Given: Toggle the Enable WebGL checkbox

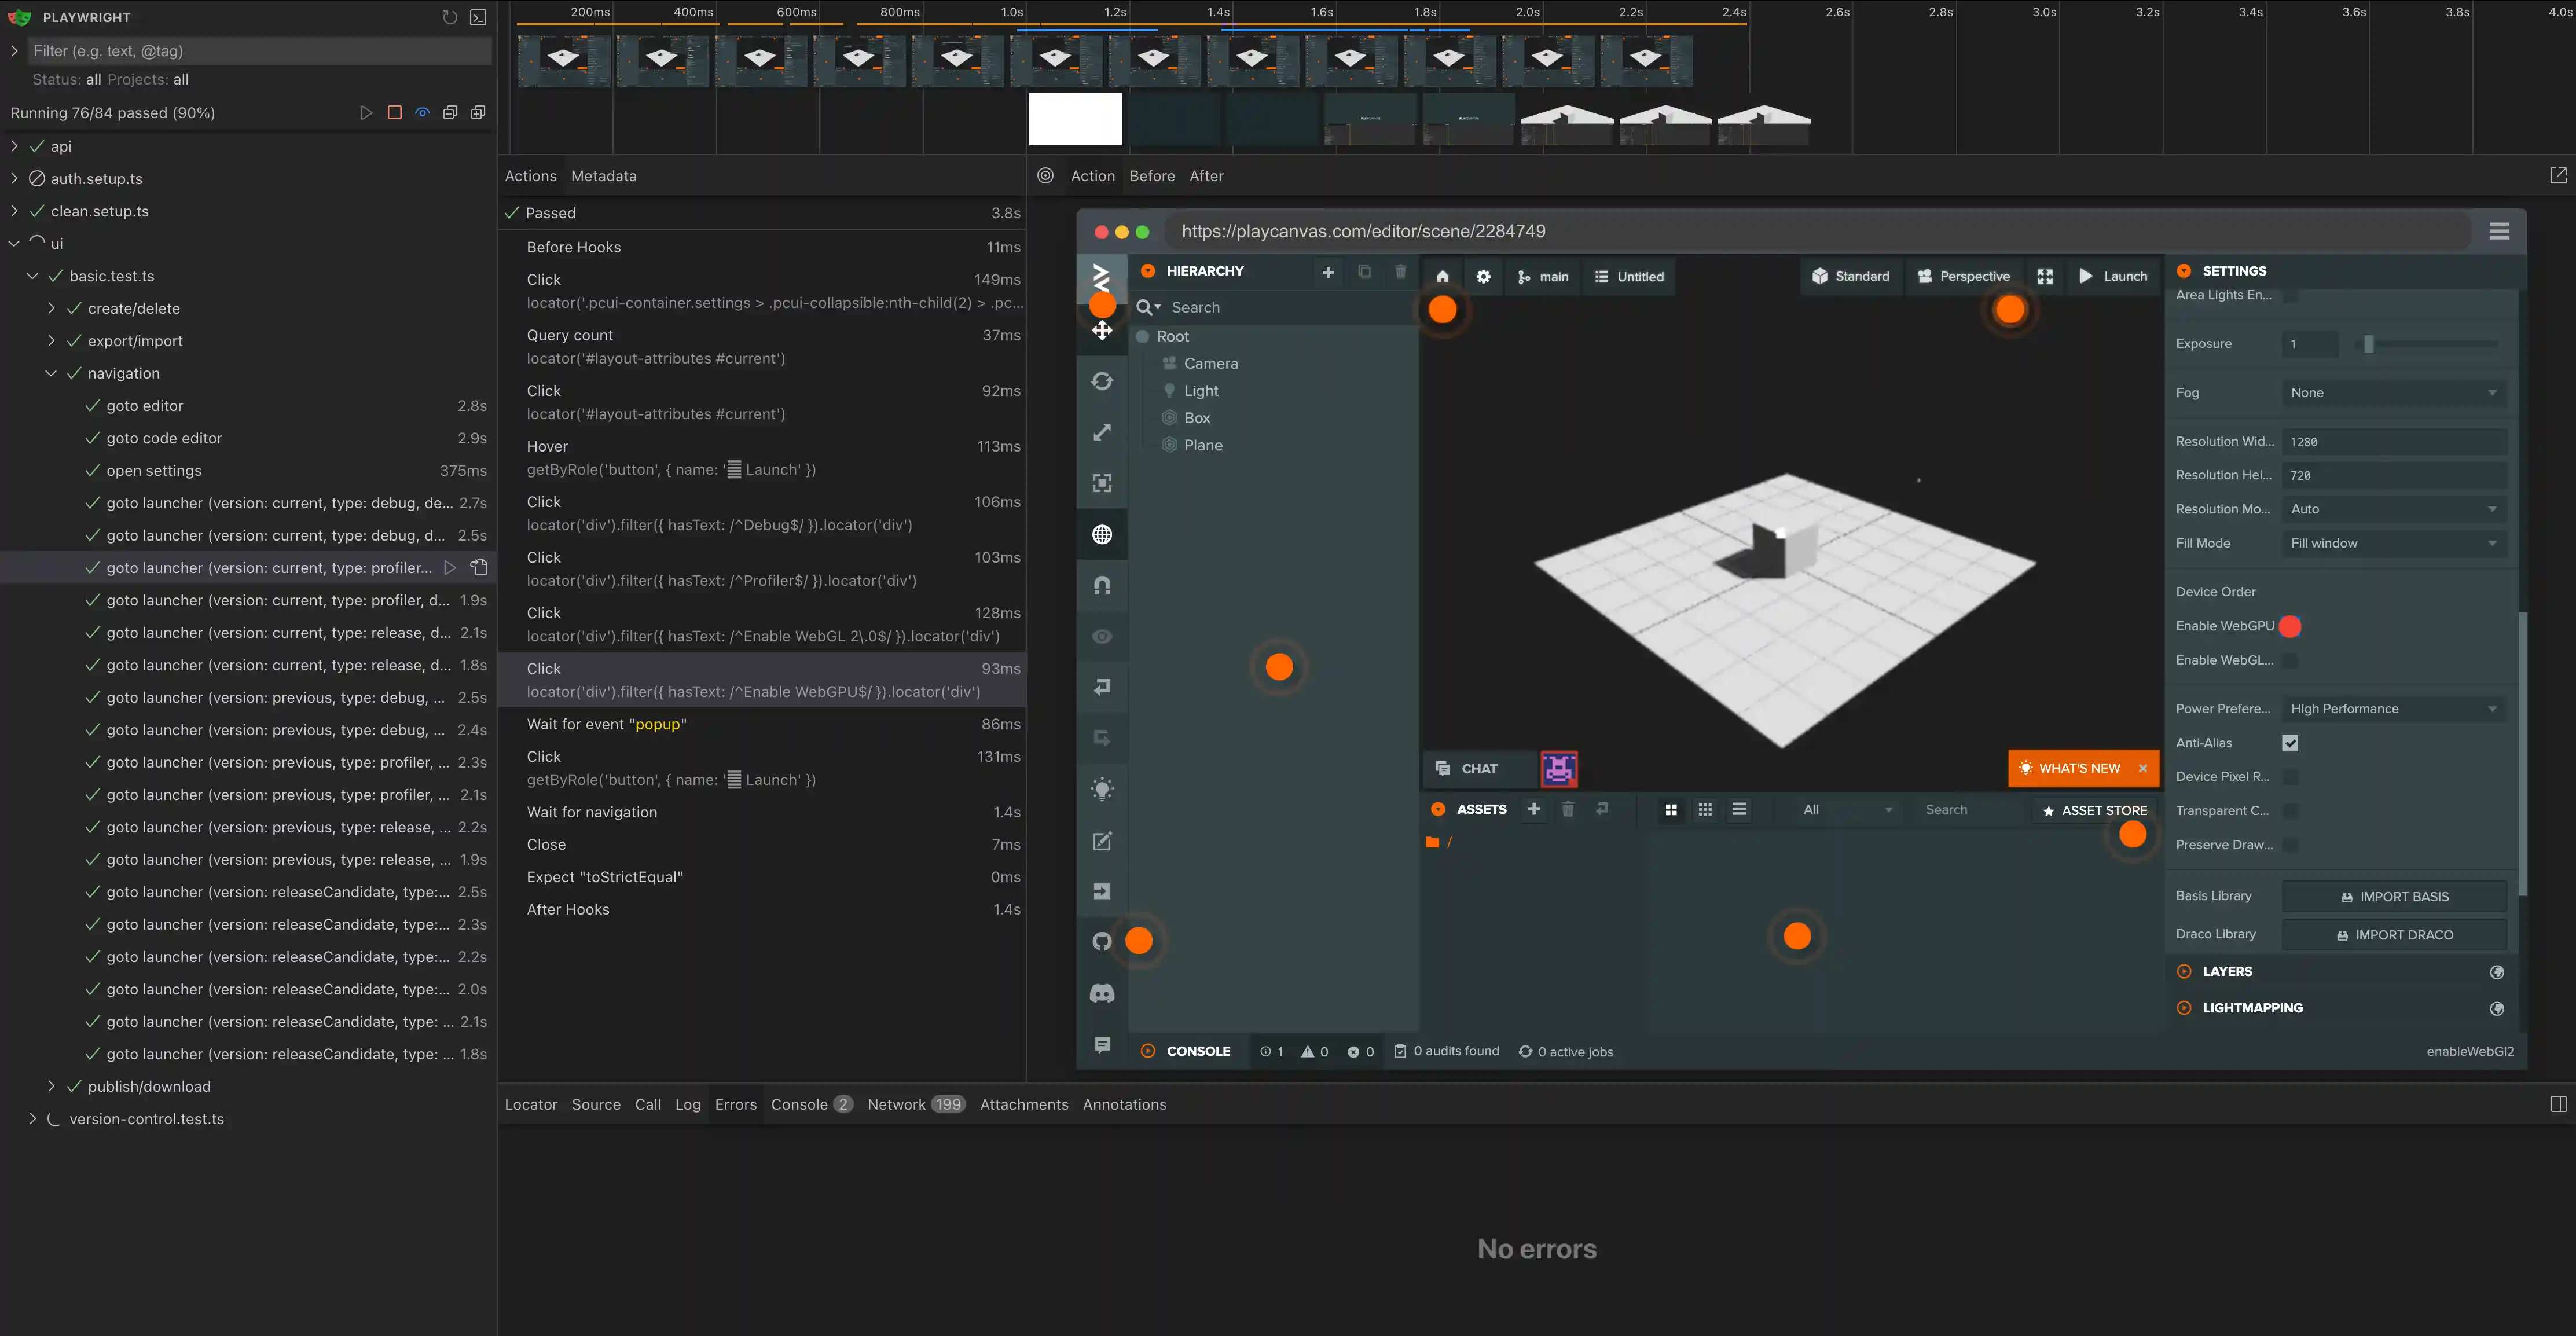Looking at the screenshot, I should (x=2290, y=660).
